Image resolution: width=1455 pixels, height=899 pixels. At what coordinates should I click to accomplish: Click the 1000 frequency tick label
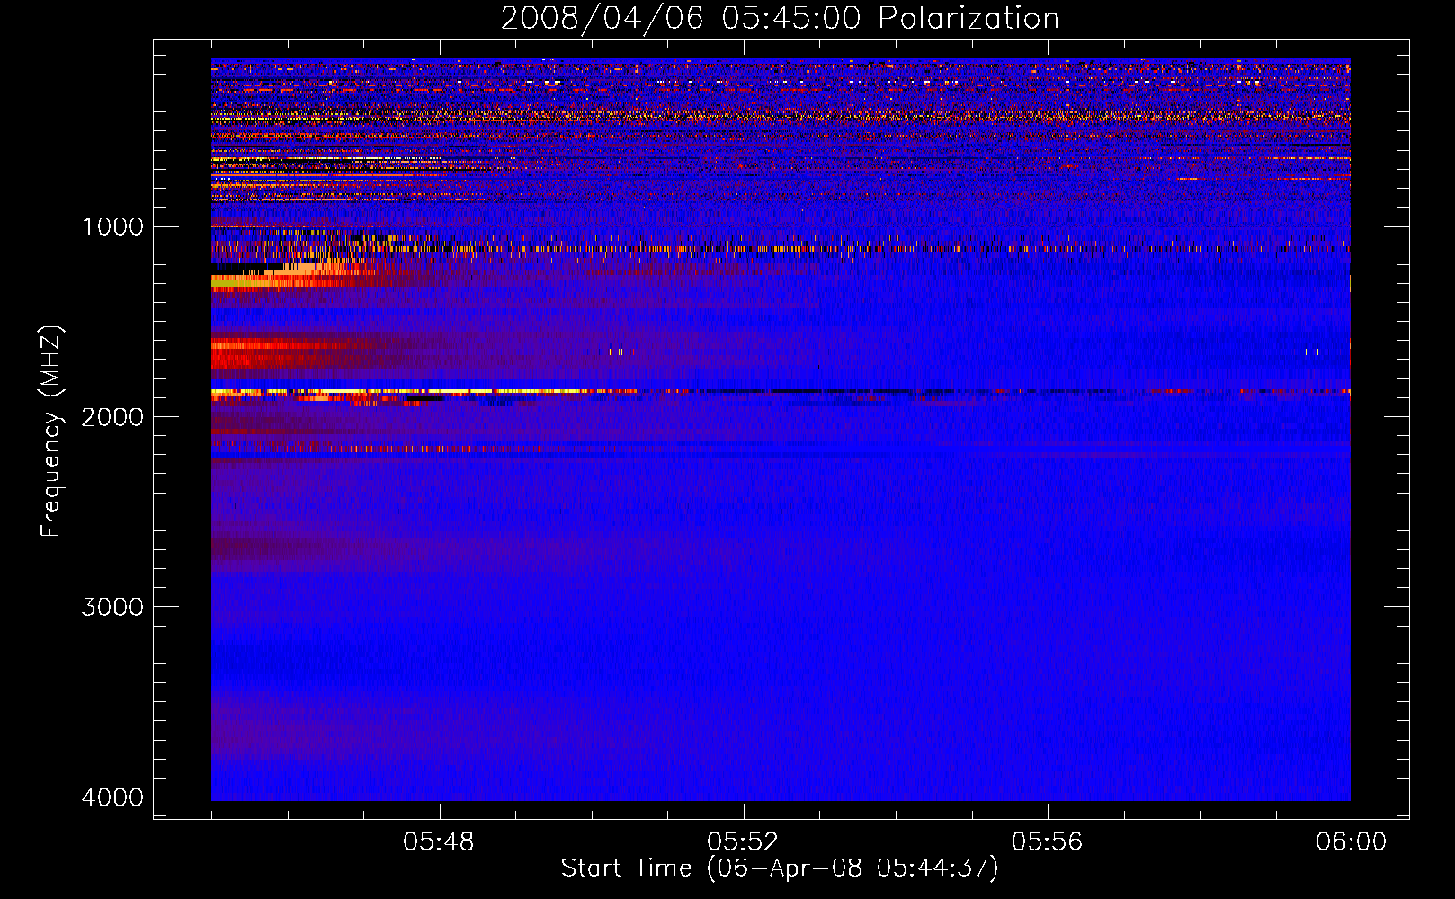112,227
